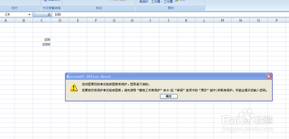Select column J header
This screenshot has height=139, width=289.
click(x=168, y=21)
